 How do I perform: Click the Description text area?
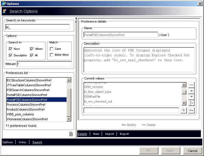[139, 60]
